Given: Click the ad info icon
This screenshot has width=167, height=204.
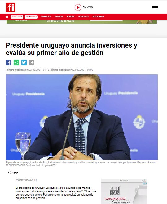Looking at the screenshot, I should point(144,183).
